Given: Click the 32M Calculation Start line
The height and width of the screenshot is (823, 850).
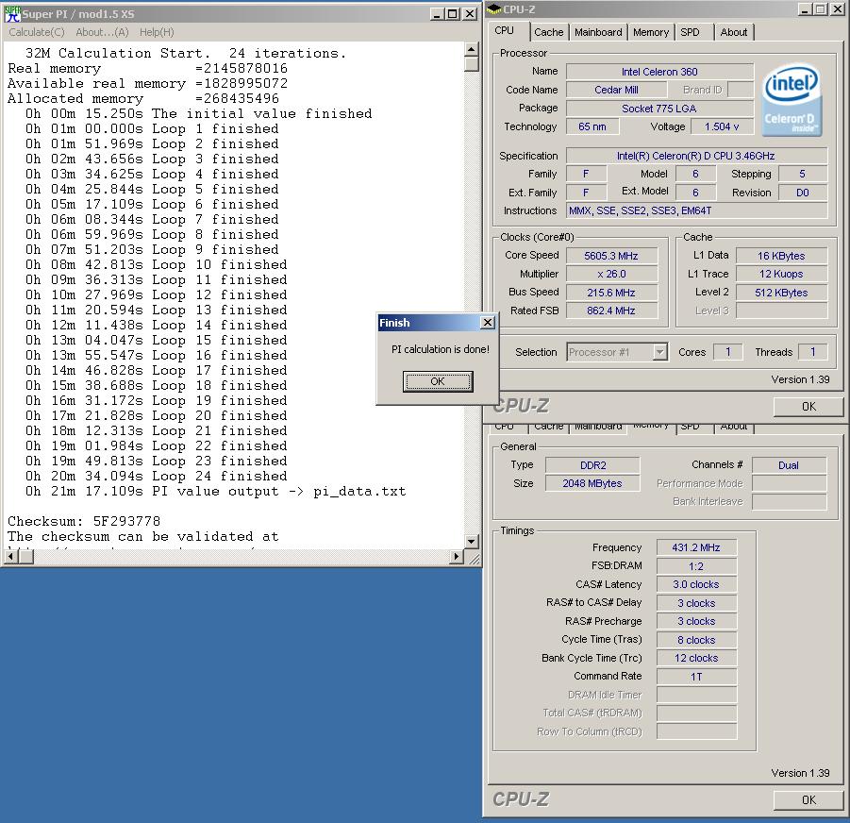Looking at the screenshot, I should tap(186, 53).
